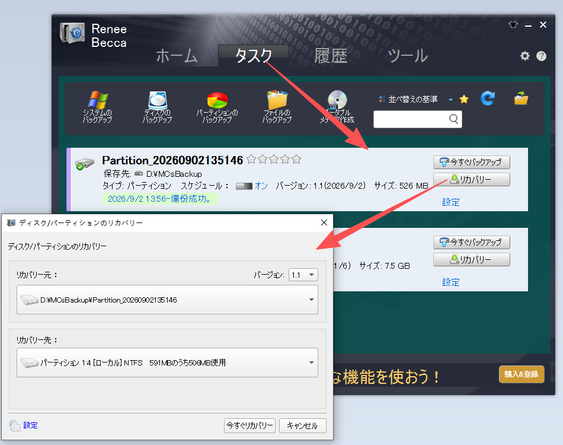Click the Partition_20260902135146 drive icon
563x445 pixels.
click(x=84, y=164)
